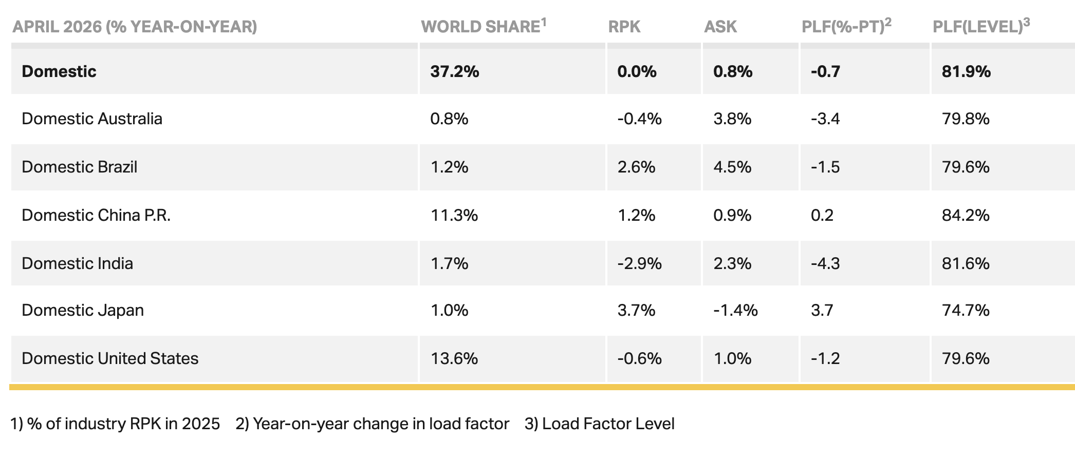Click Australia's -3.4 PLF change cell
The image size is (1075, 459).
[825, 119]
